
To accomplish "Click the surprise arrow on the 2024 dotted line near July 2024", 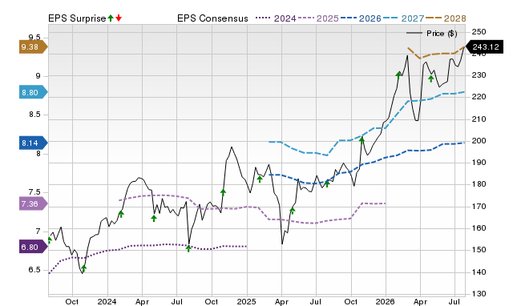I will point(188,248).
